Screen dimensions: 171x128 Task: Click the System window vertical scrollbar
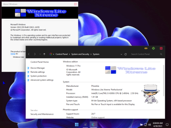pos(163,81)
